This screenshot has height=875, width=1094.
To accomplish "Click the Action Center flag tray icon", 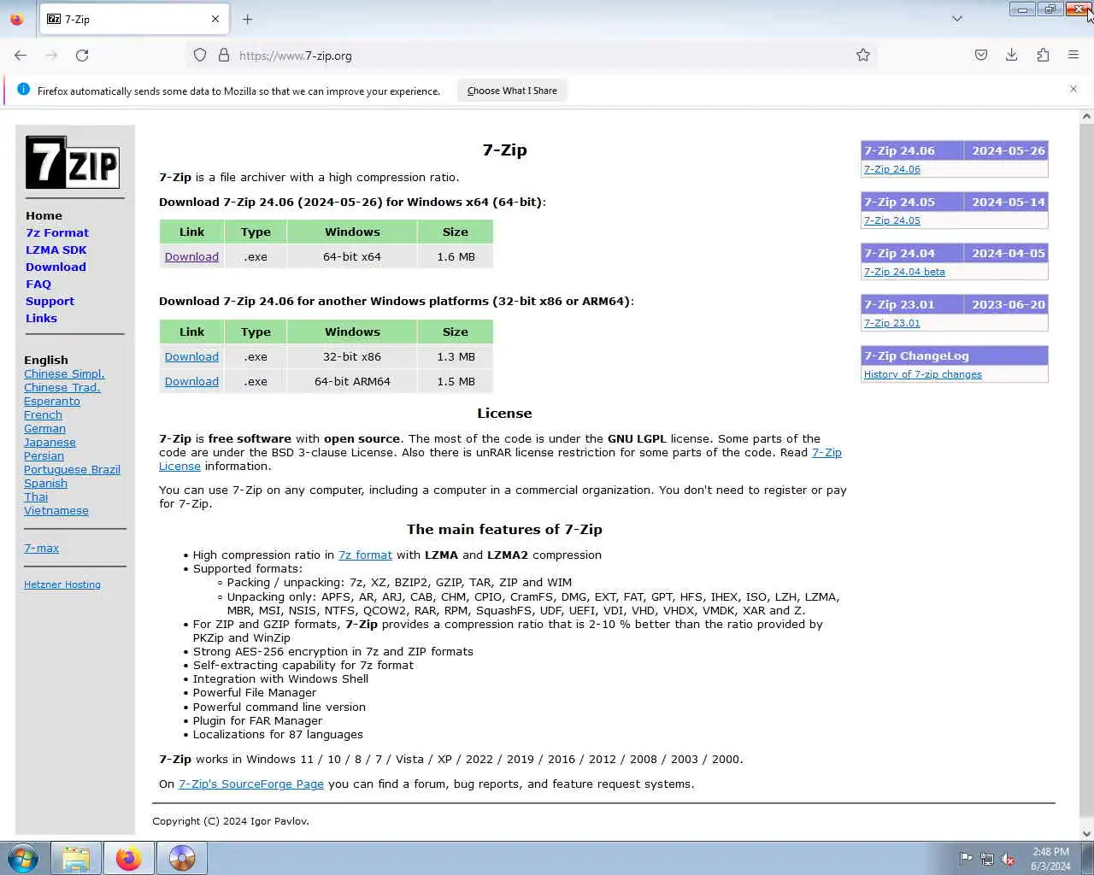I will pos(966,859).
